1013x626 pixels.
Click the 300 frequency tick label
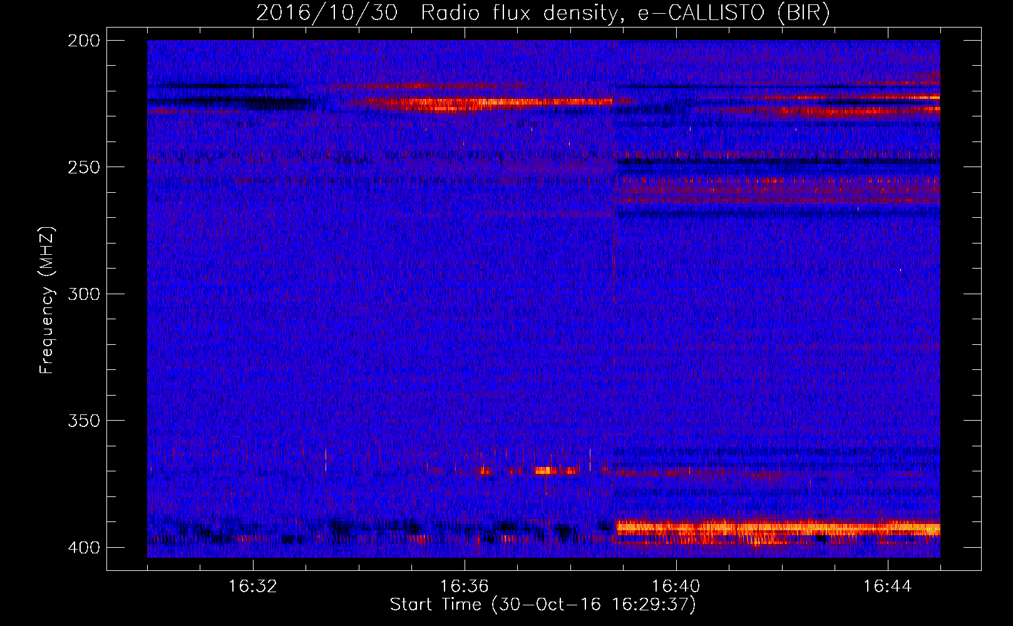84,294
